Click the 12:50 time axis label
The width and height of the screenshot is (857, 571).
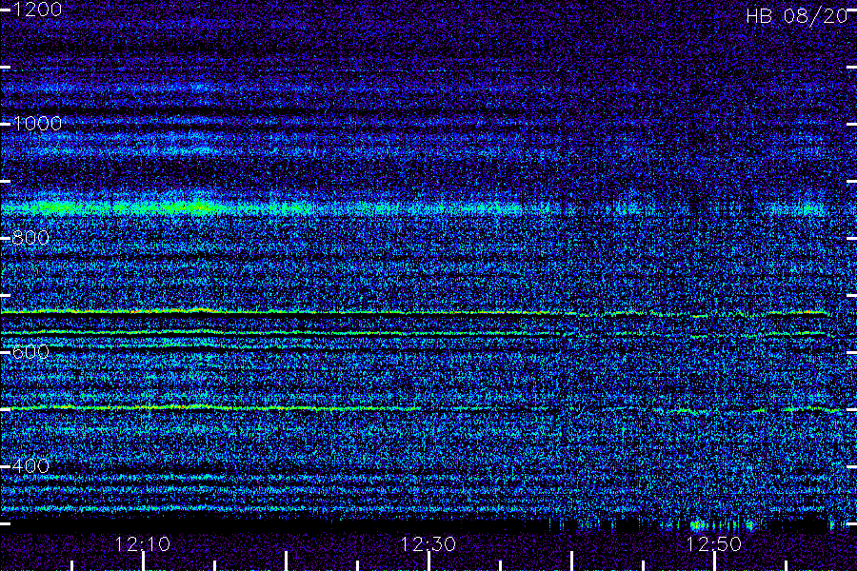click(x=714, y=544)
